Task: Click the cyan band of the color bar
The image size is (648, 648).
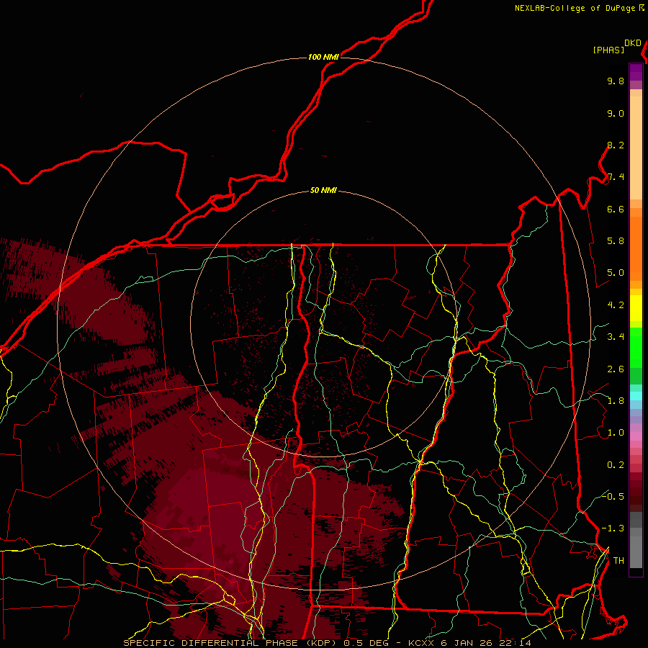Action: click(x=636, y=396)
